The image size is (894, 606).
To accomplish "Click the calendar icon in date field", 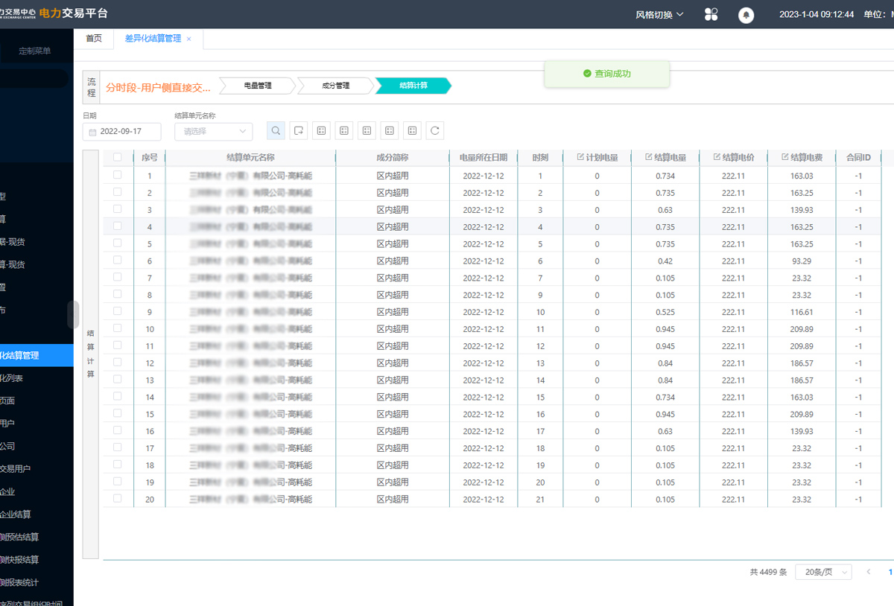I will tap(93, 132).
